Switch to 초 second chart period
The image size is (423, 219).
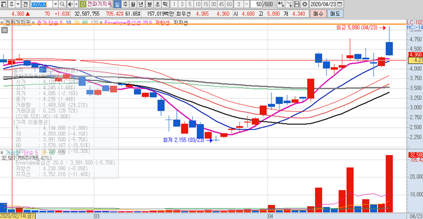[157, 4]
